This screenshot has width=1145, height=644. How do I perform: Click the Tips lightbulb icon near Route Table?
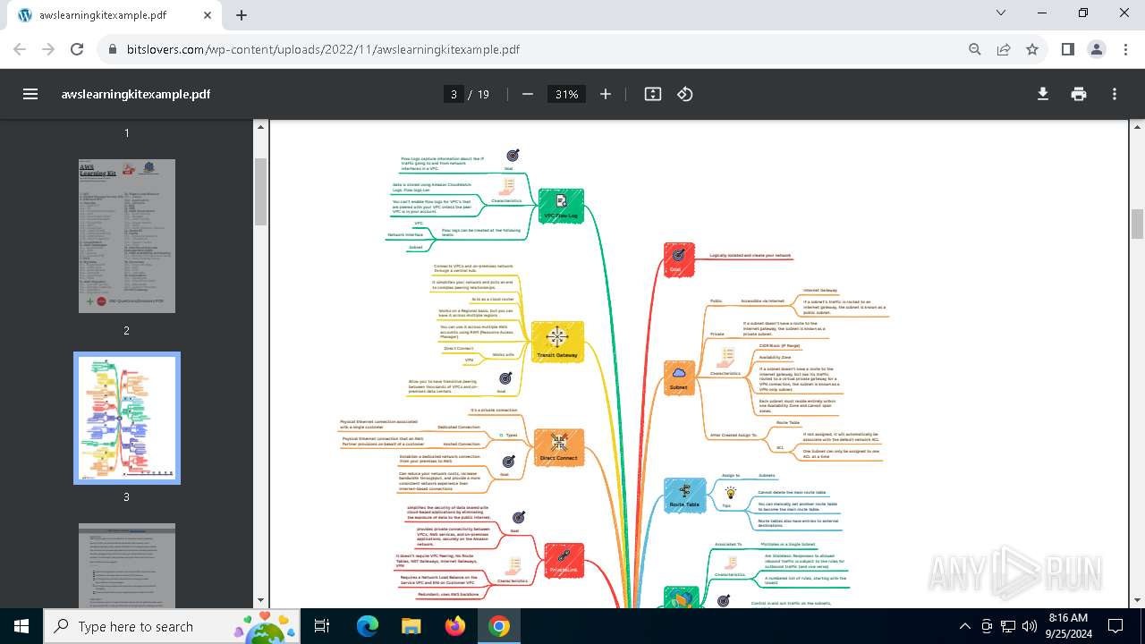coord(730,493)
